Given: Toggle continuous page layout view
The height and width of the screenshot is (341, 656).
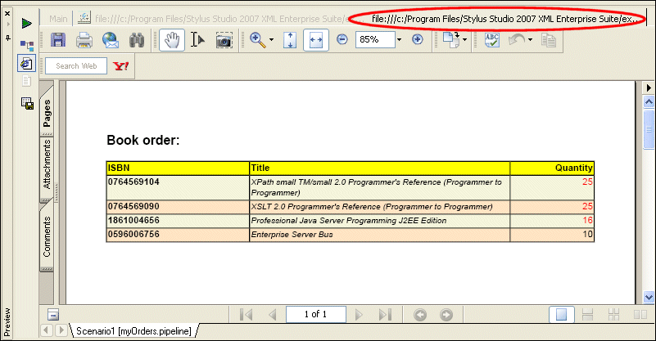Looking at the screenshot, I should pyautogui.click(x=586, y=314).
